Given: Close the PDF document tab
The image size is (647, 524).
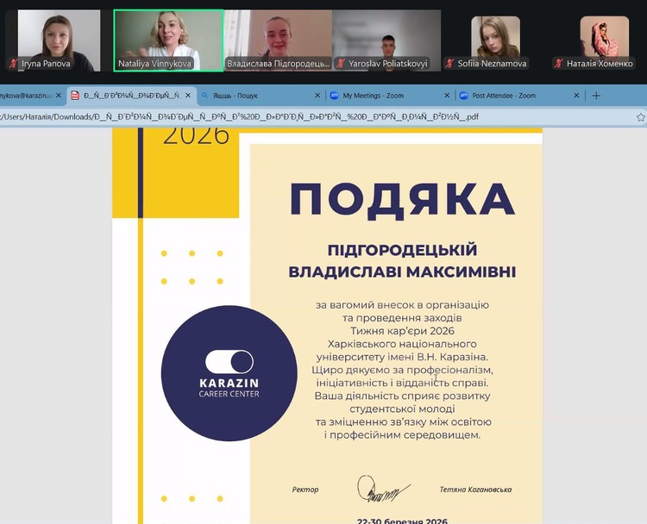Looking at the screenshot, I should 190,96.
